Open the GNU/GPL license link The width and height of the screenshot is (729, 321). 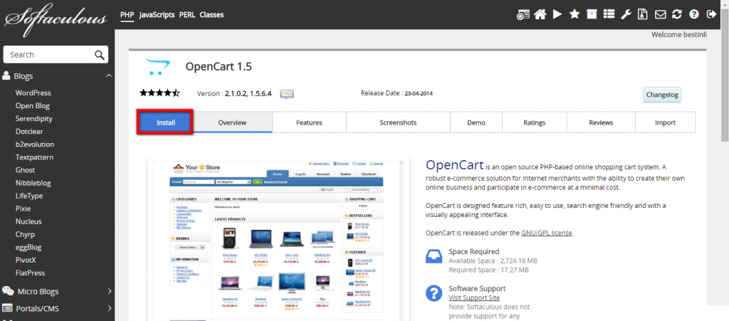point(547,233)
